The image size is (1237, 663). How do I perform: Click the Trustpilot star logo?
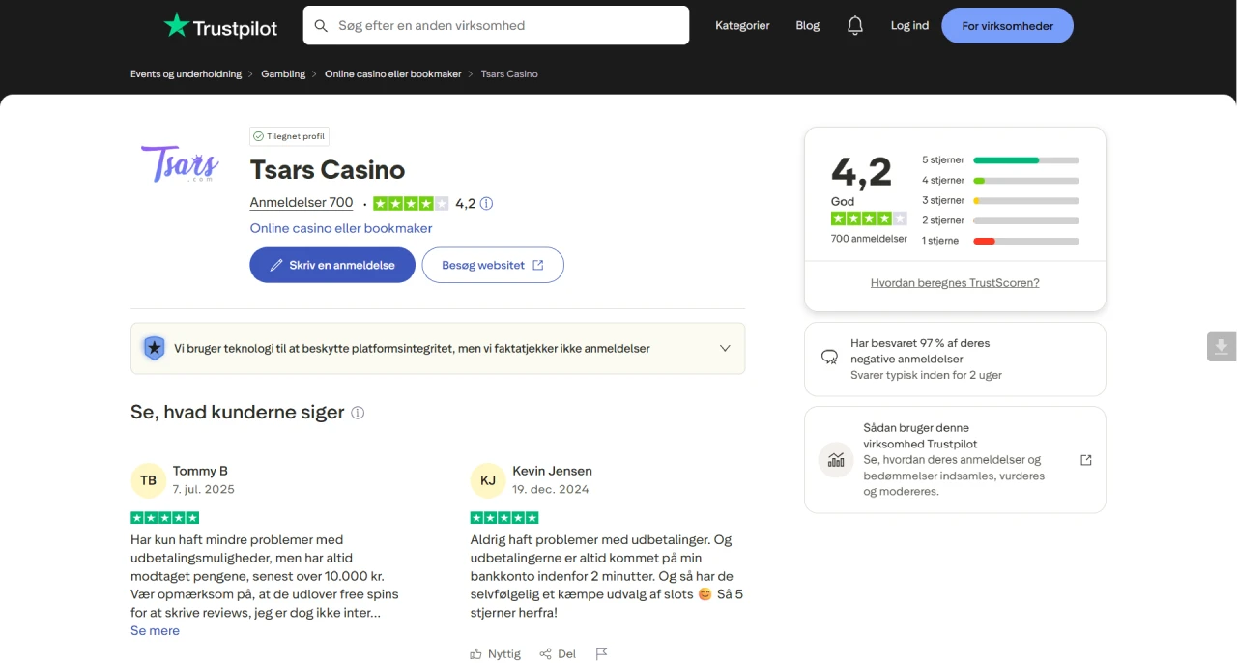178,25
